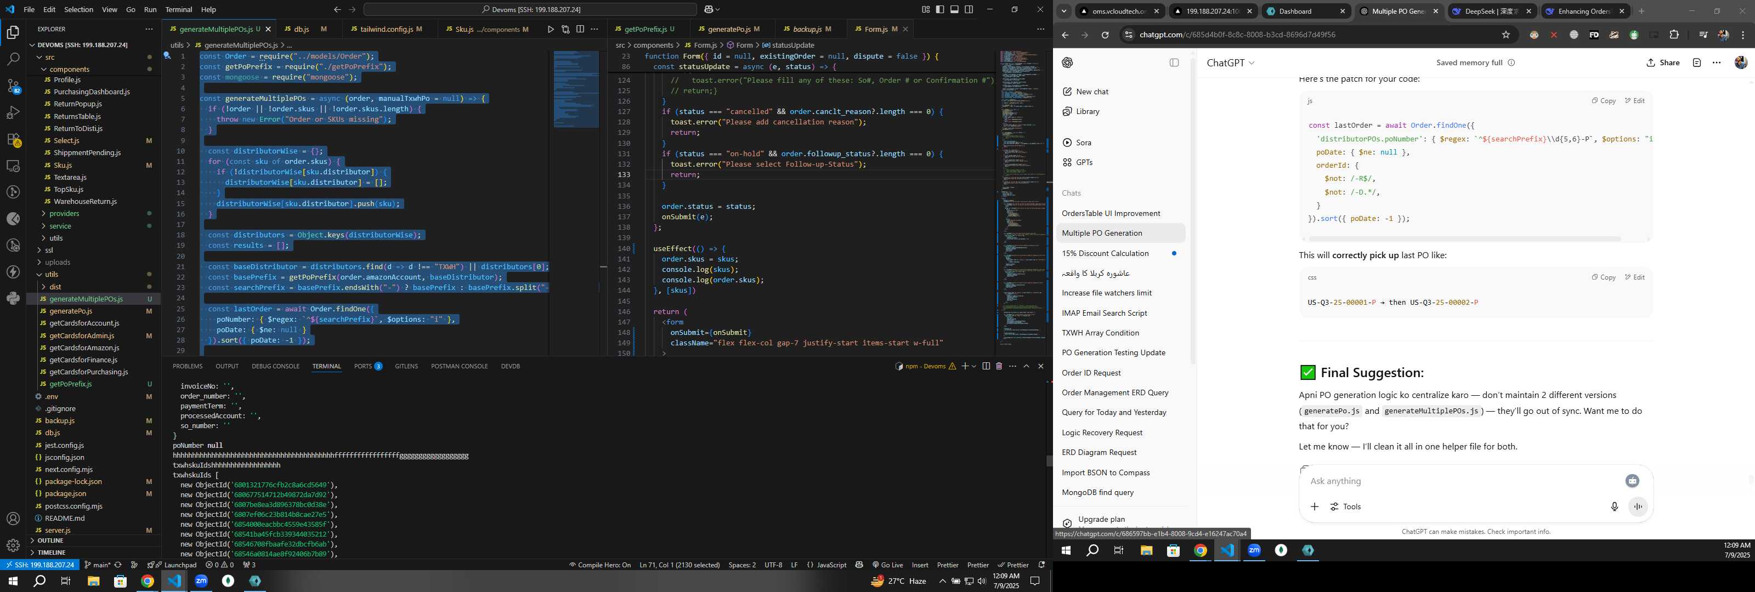Switch to the PORTS panel tab
This screenshot has width=1755, height=592.
[x=368, y=367]
